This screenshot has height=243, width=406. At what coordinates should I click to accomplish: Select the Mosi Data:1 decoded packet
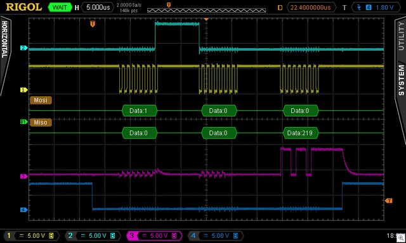pos(140,111)
